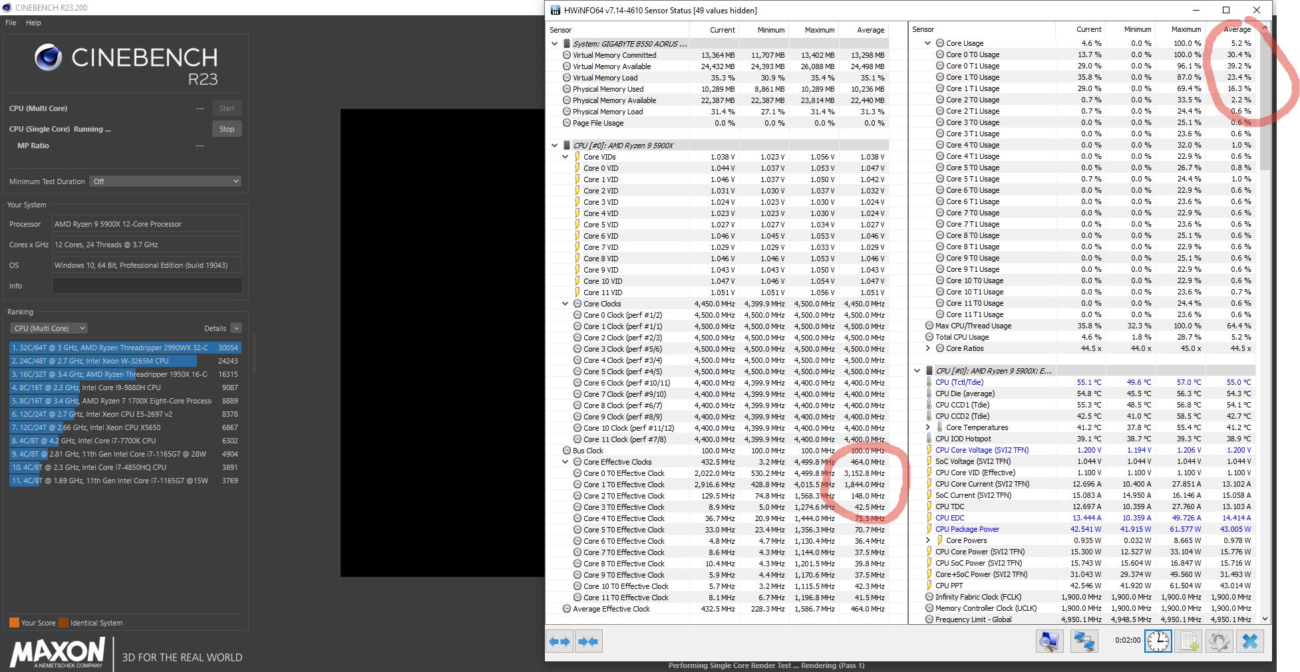1300x672 pixels.
Task: Open Cinebench Help menu
Action: [33, 23]
